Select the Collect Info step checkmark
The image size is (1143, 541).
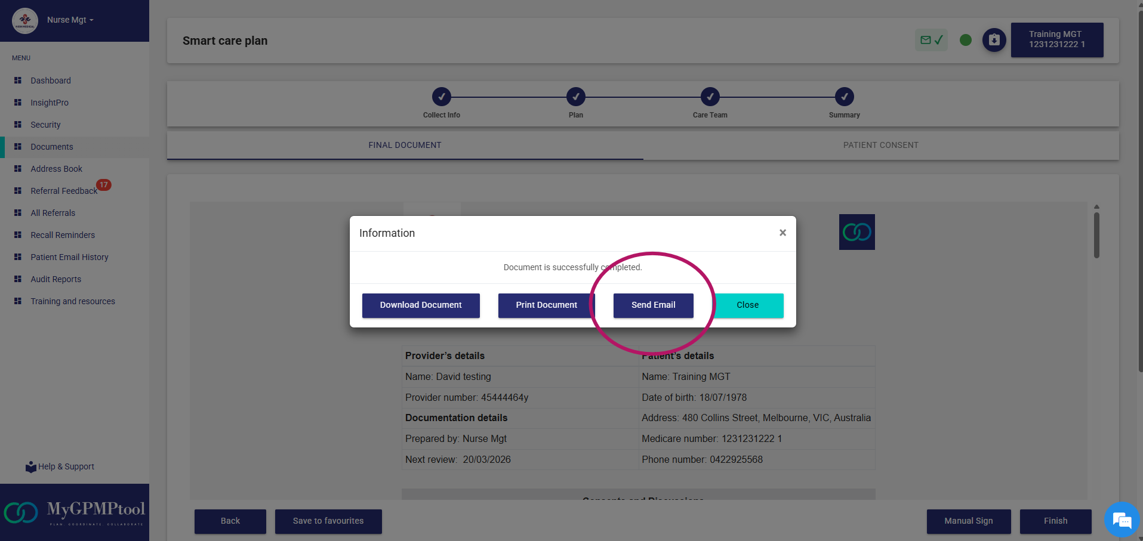click(x=441, y=96)
